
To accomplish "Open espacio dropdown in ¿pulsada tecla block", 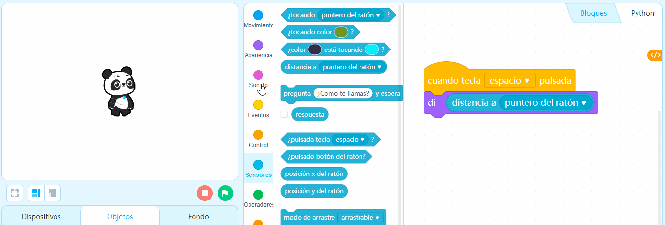I will [350, 140].
